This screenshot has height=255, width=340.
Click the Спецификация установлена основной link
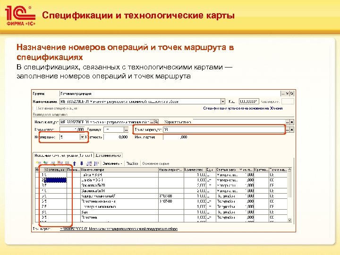pyautogui.click(x=243, y=108)
